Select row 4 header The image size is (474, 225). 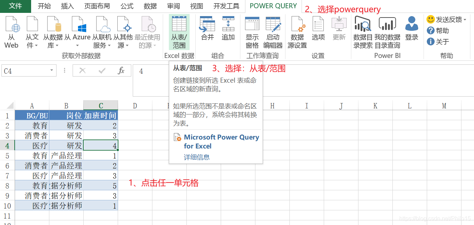pyautogui.click(x=7, y=146)
